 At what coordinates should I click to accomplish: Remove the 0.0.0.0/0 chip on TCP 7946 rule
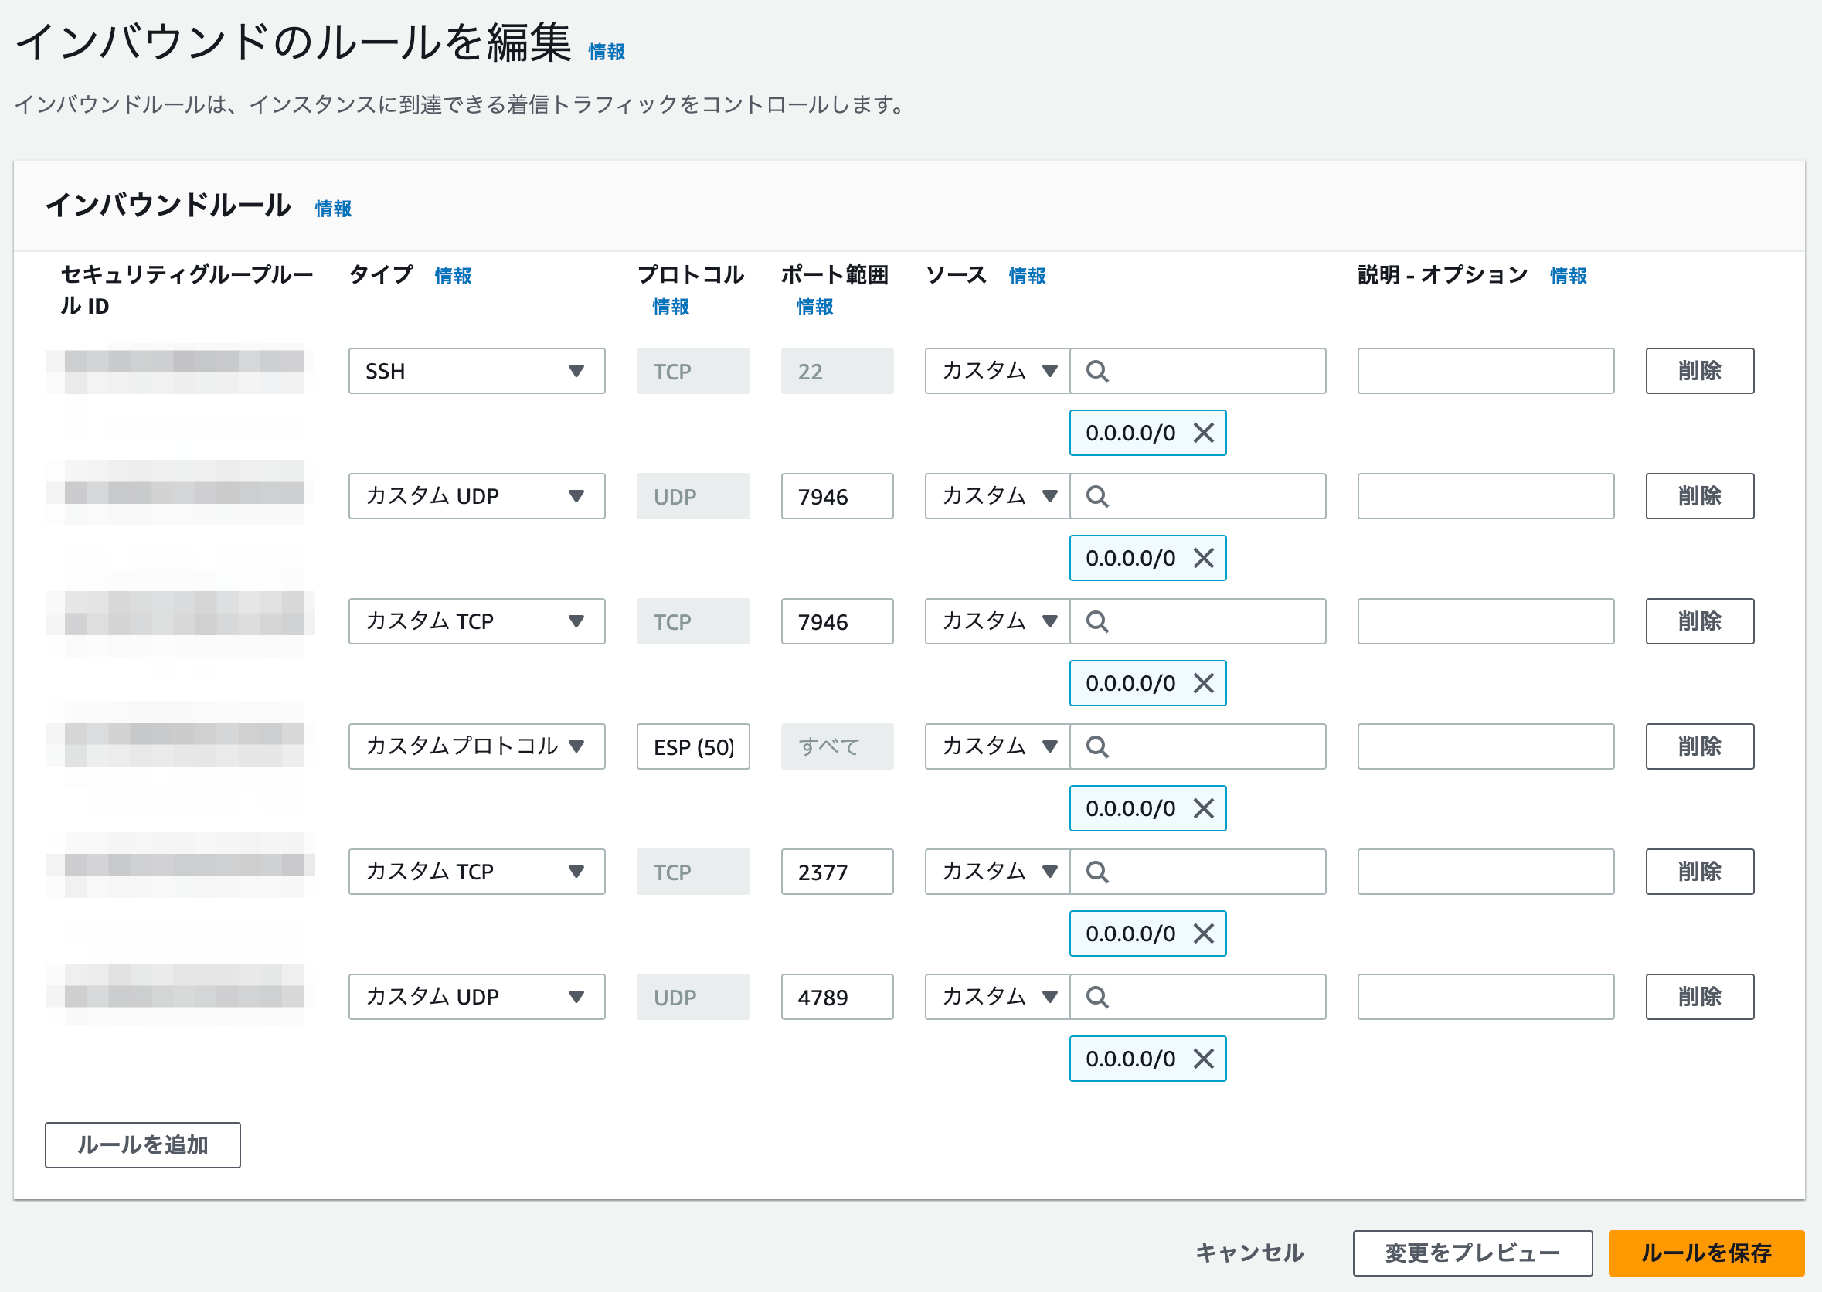pos(1203,682)
